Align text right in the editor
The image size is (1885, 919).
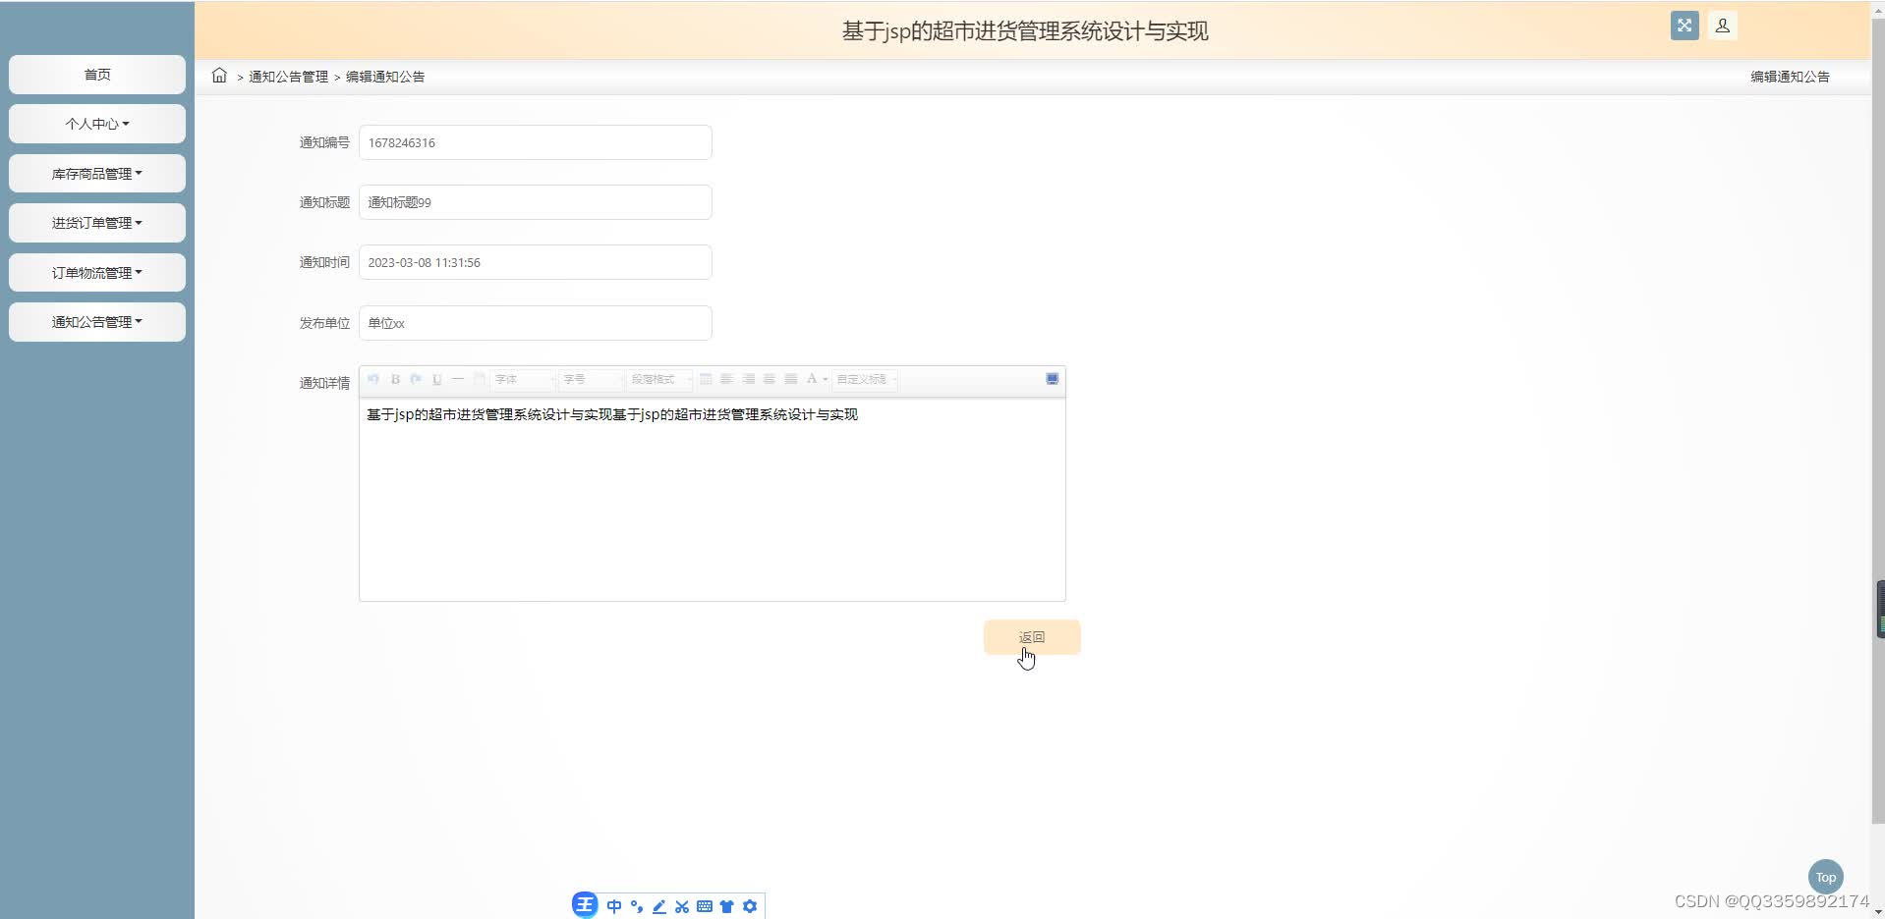[749, 379]
